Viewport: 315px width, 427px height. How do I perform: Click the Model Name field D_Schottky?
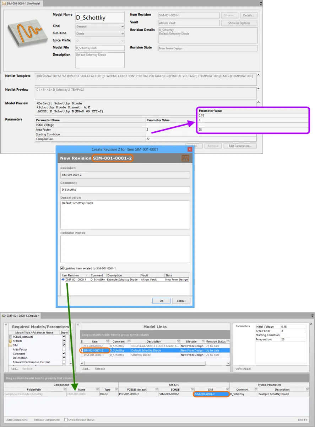[x=100, y=17]
